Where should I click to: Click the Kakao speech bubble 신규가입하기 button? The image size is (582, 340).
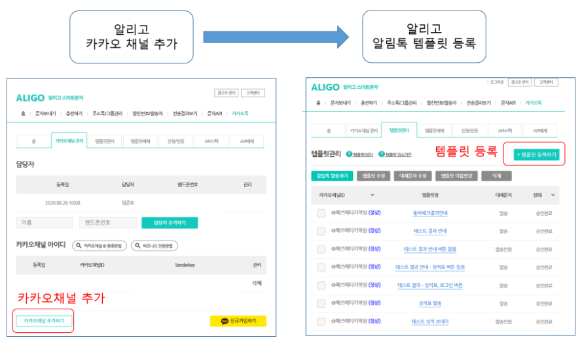(x=238, y=321)
